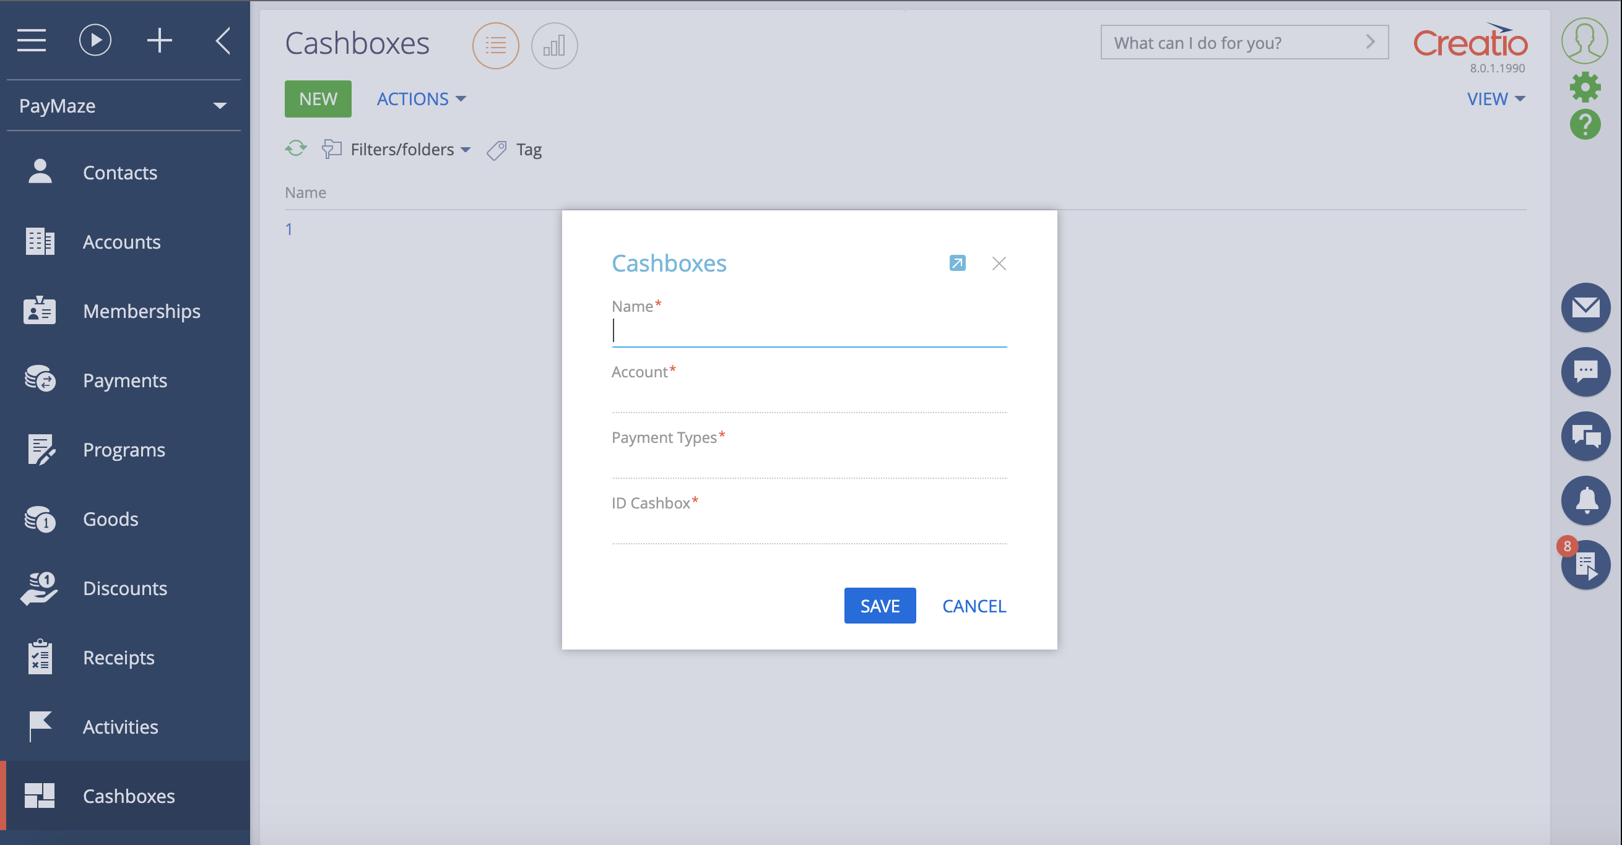The image size is (1622, 845).
Task: Click the Name input field in dialog
Action: (x=809, y=332)
